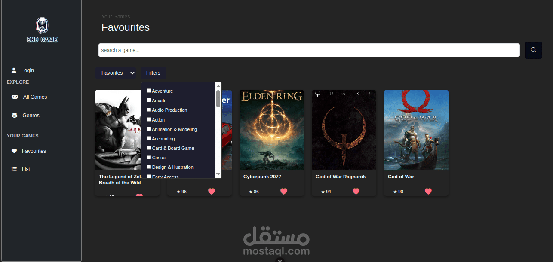Click the filter list scroll-up arrow
The width and height of the screenshot is (553, 262).
[218, 85]
